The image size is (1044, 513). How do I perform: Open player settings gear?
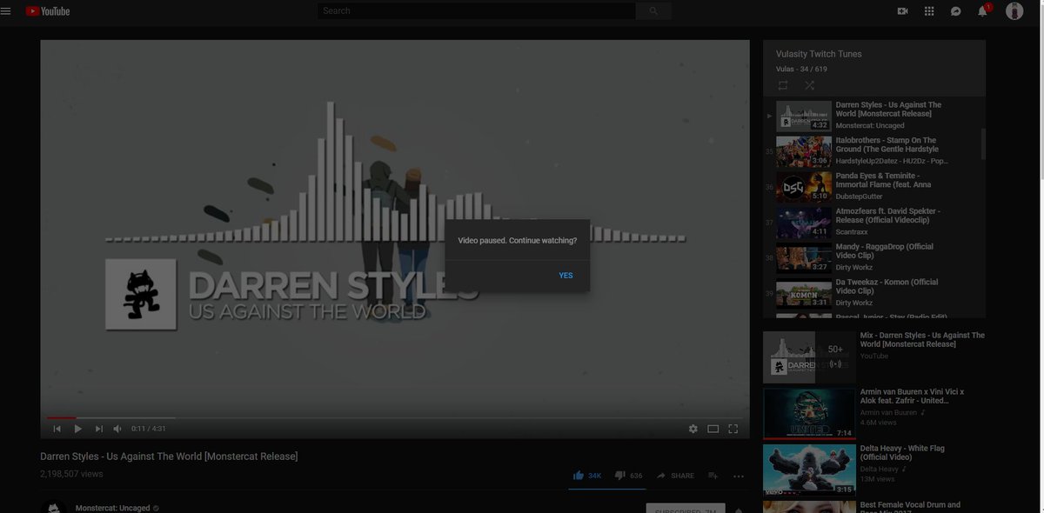point(693,429)
